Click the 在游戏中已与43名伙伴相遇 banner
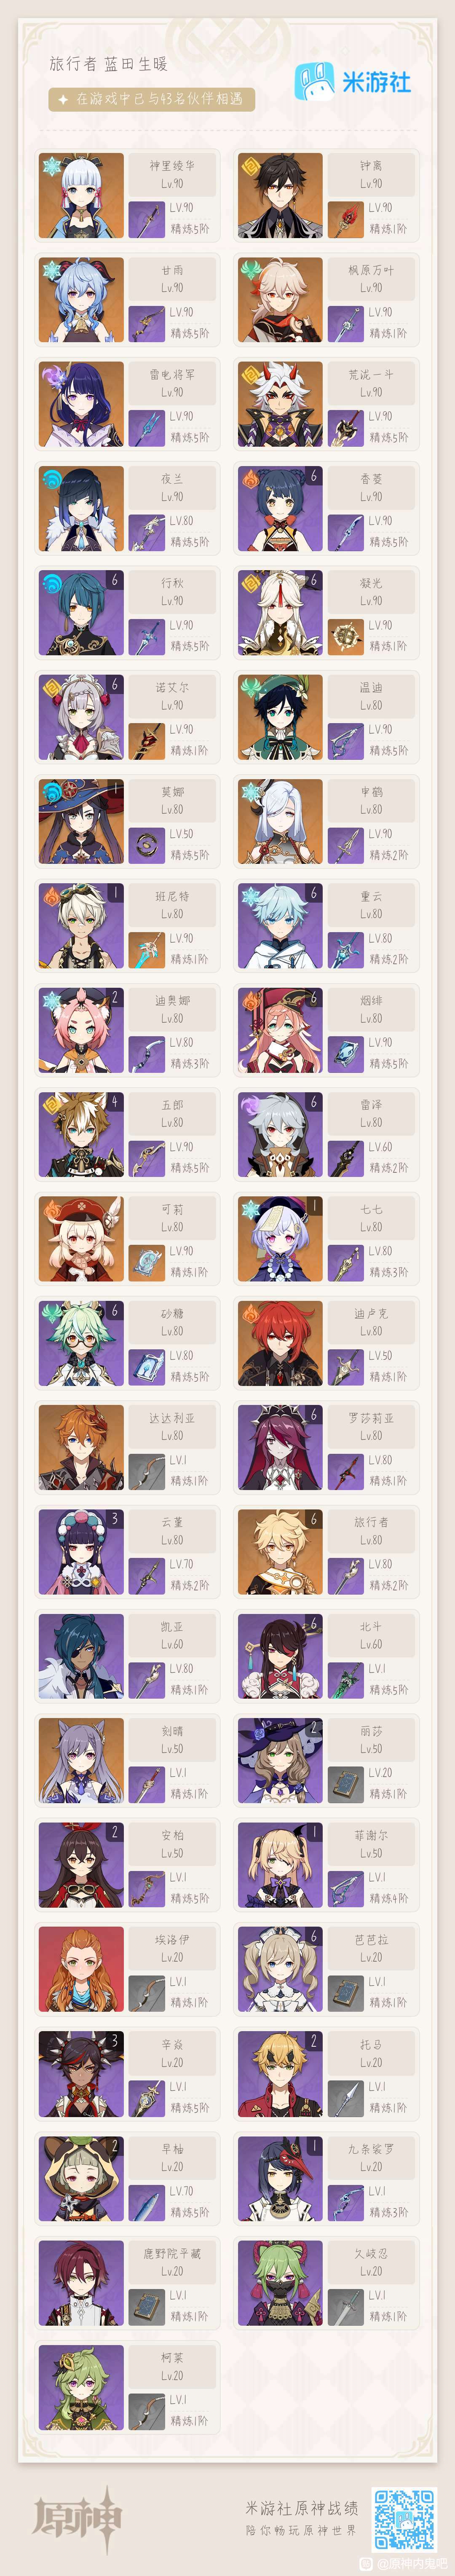The width and height of the screenshot is (455, 2576). tap(152, 99)
